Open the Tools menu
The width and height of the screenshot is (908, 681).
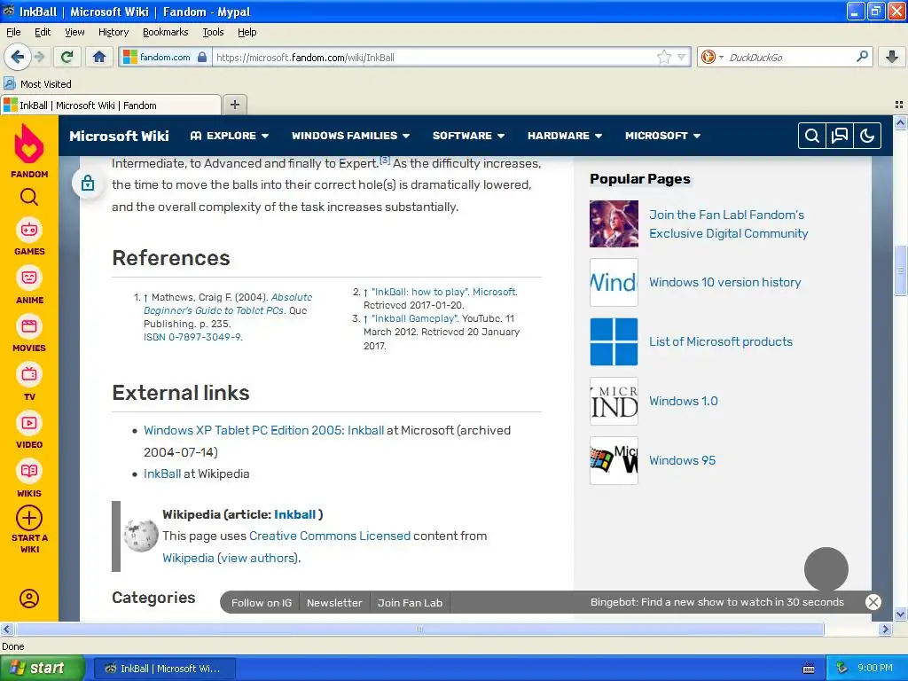(x=213, y=32)
